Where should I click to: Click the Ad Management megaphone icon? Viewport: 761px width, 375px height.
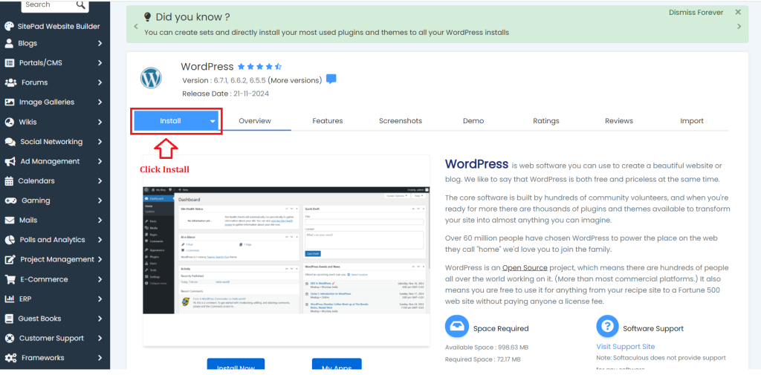(x=10, y=161)
